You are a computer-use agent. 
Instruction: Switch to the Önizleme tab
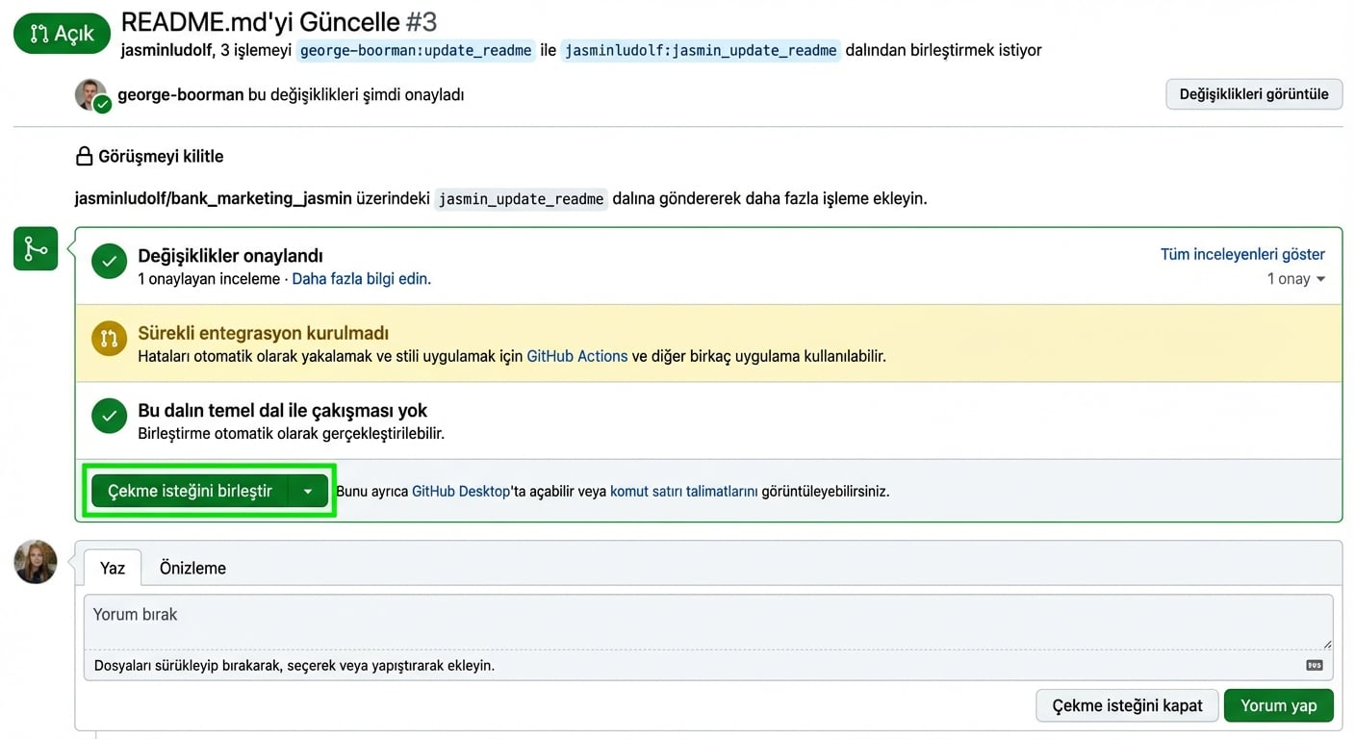pyautogui.click(x=192, y=568)
